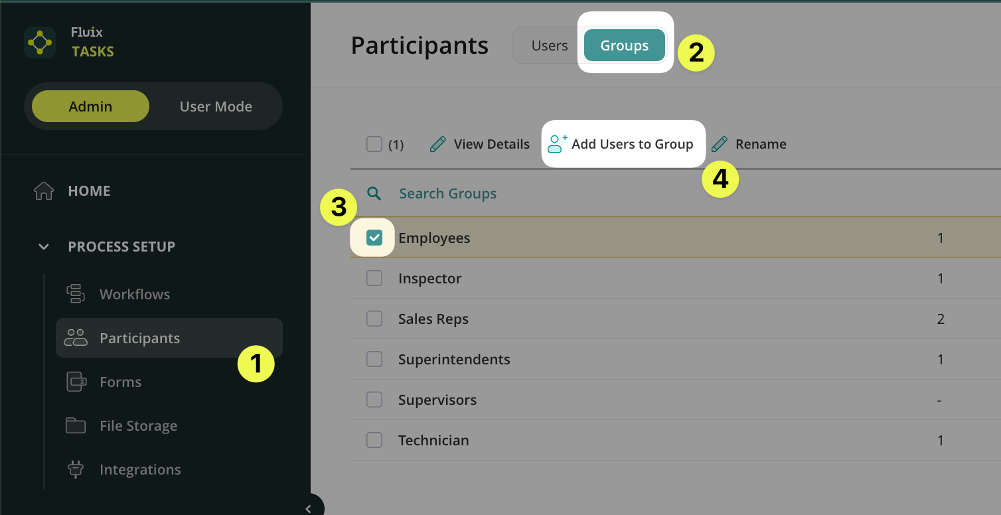The width and height of the screenshot is (1001, 515).
Task: Click the Workflows icon in sidebar
Action: 75,294
